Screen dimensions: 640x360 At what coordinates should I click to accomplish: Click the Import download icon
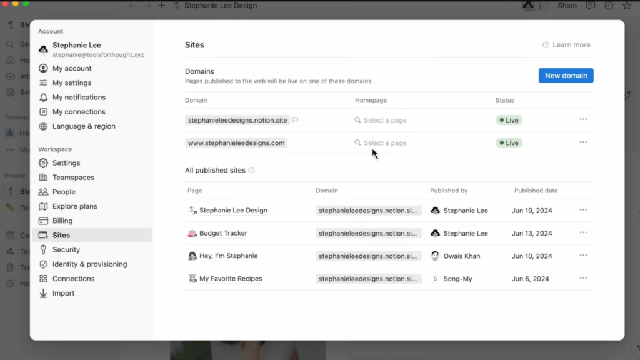43,293
